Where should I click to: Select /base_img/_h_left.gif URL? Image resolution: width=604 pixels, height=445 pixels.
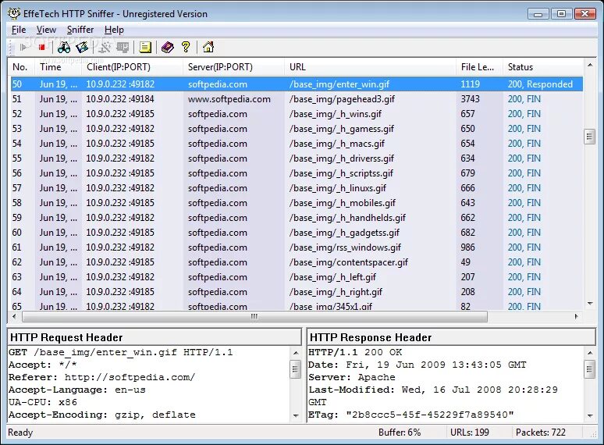click(x=332, y=277)
